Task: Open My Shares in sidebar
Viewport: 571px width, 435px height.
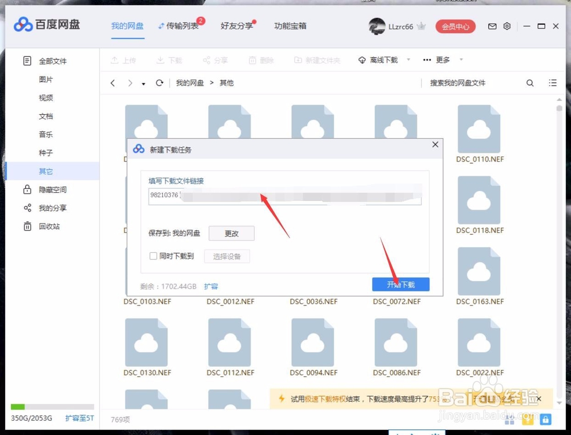Action: [45, 208]
